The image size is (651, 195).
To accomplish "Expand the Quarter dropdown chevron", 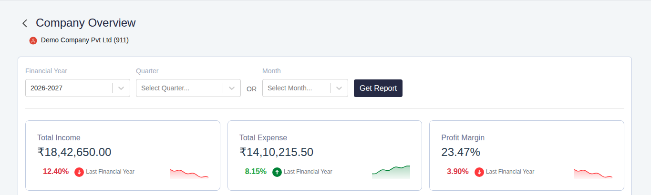I will click(232, 88).
